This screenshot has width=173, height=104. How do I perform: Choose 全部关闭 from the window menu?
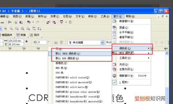pos(131,69)
